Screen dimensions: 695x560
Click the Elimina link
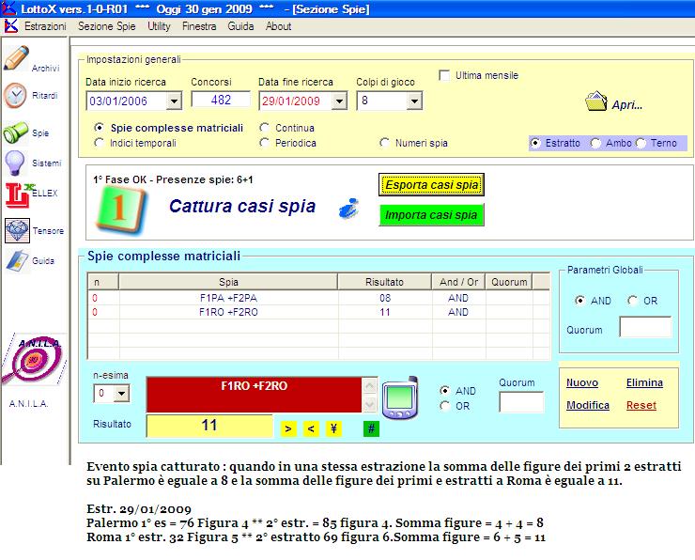(644, 382)
